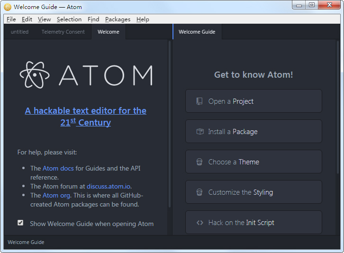Expand the Choose a Theme card
Screen dimensions: 344x253
(x=253, y=162)
